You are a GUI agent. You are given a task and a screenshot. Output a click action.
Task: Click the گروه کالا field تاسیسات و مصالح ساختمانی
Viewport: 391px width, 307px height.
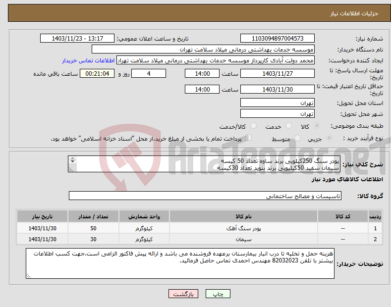205,196
